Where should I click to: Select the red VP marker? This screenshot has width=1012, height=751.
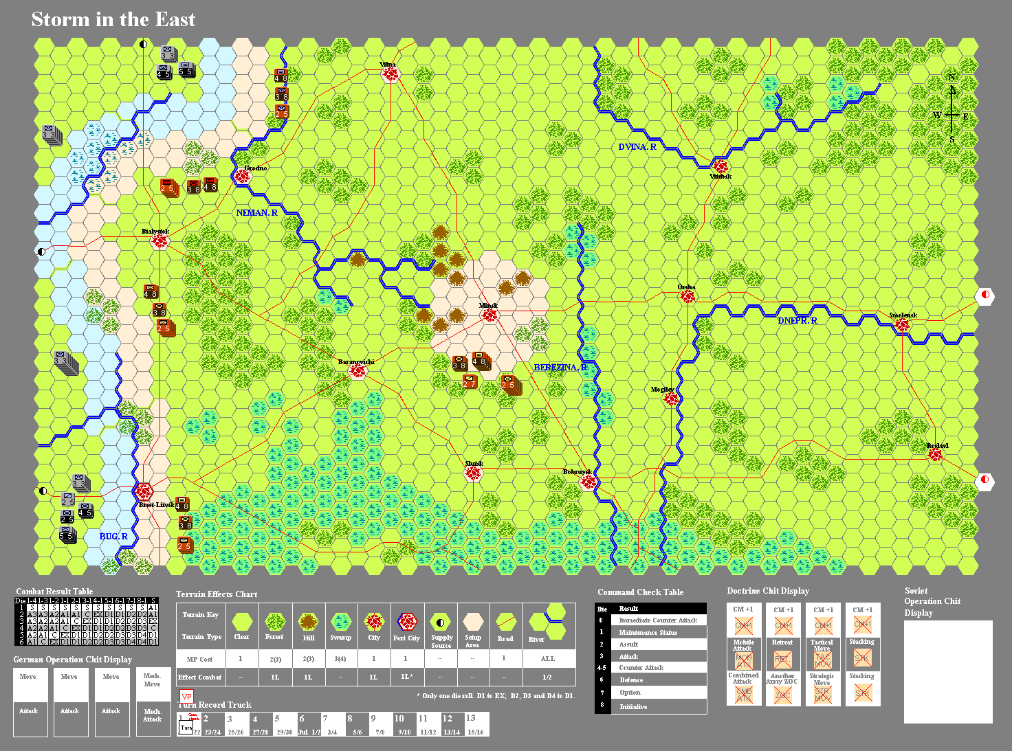coord(186,696)
